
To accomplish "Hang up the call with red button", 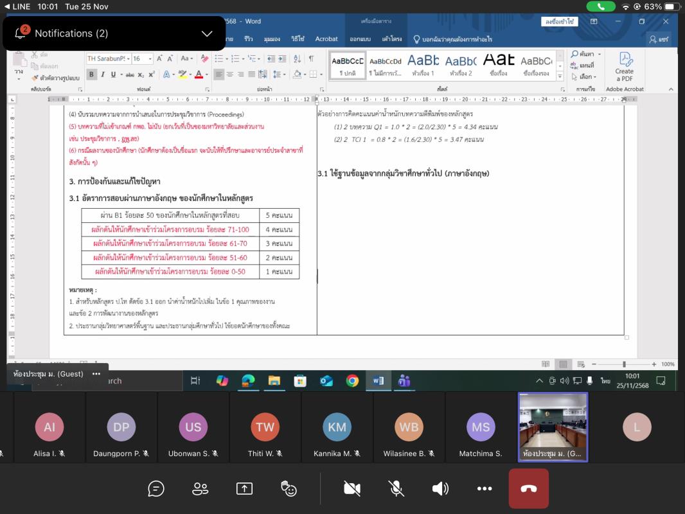I will tap(528, 489).
